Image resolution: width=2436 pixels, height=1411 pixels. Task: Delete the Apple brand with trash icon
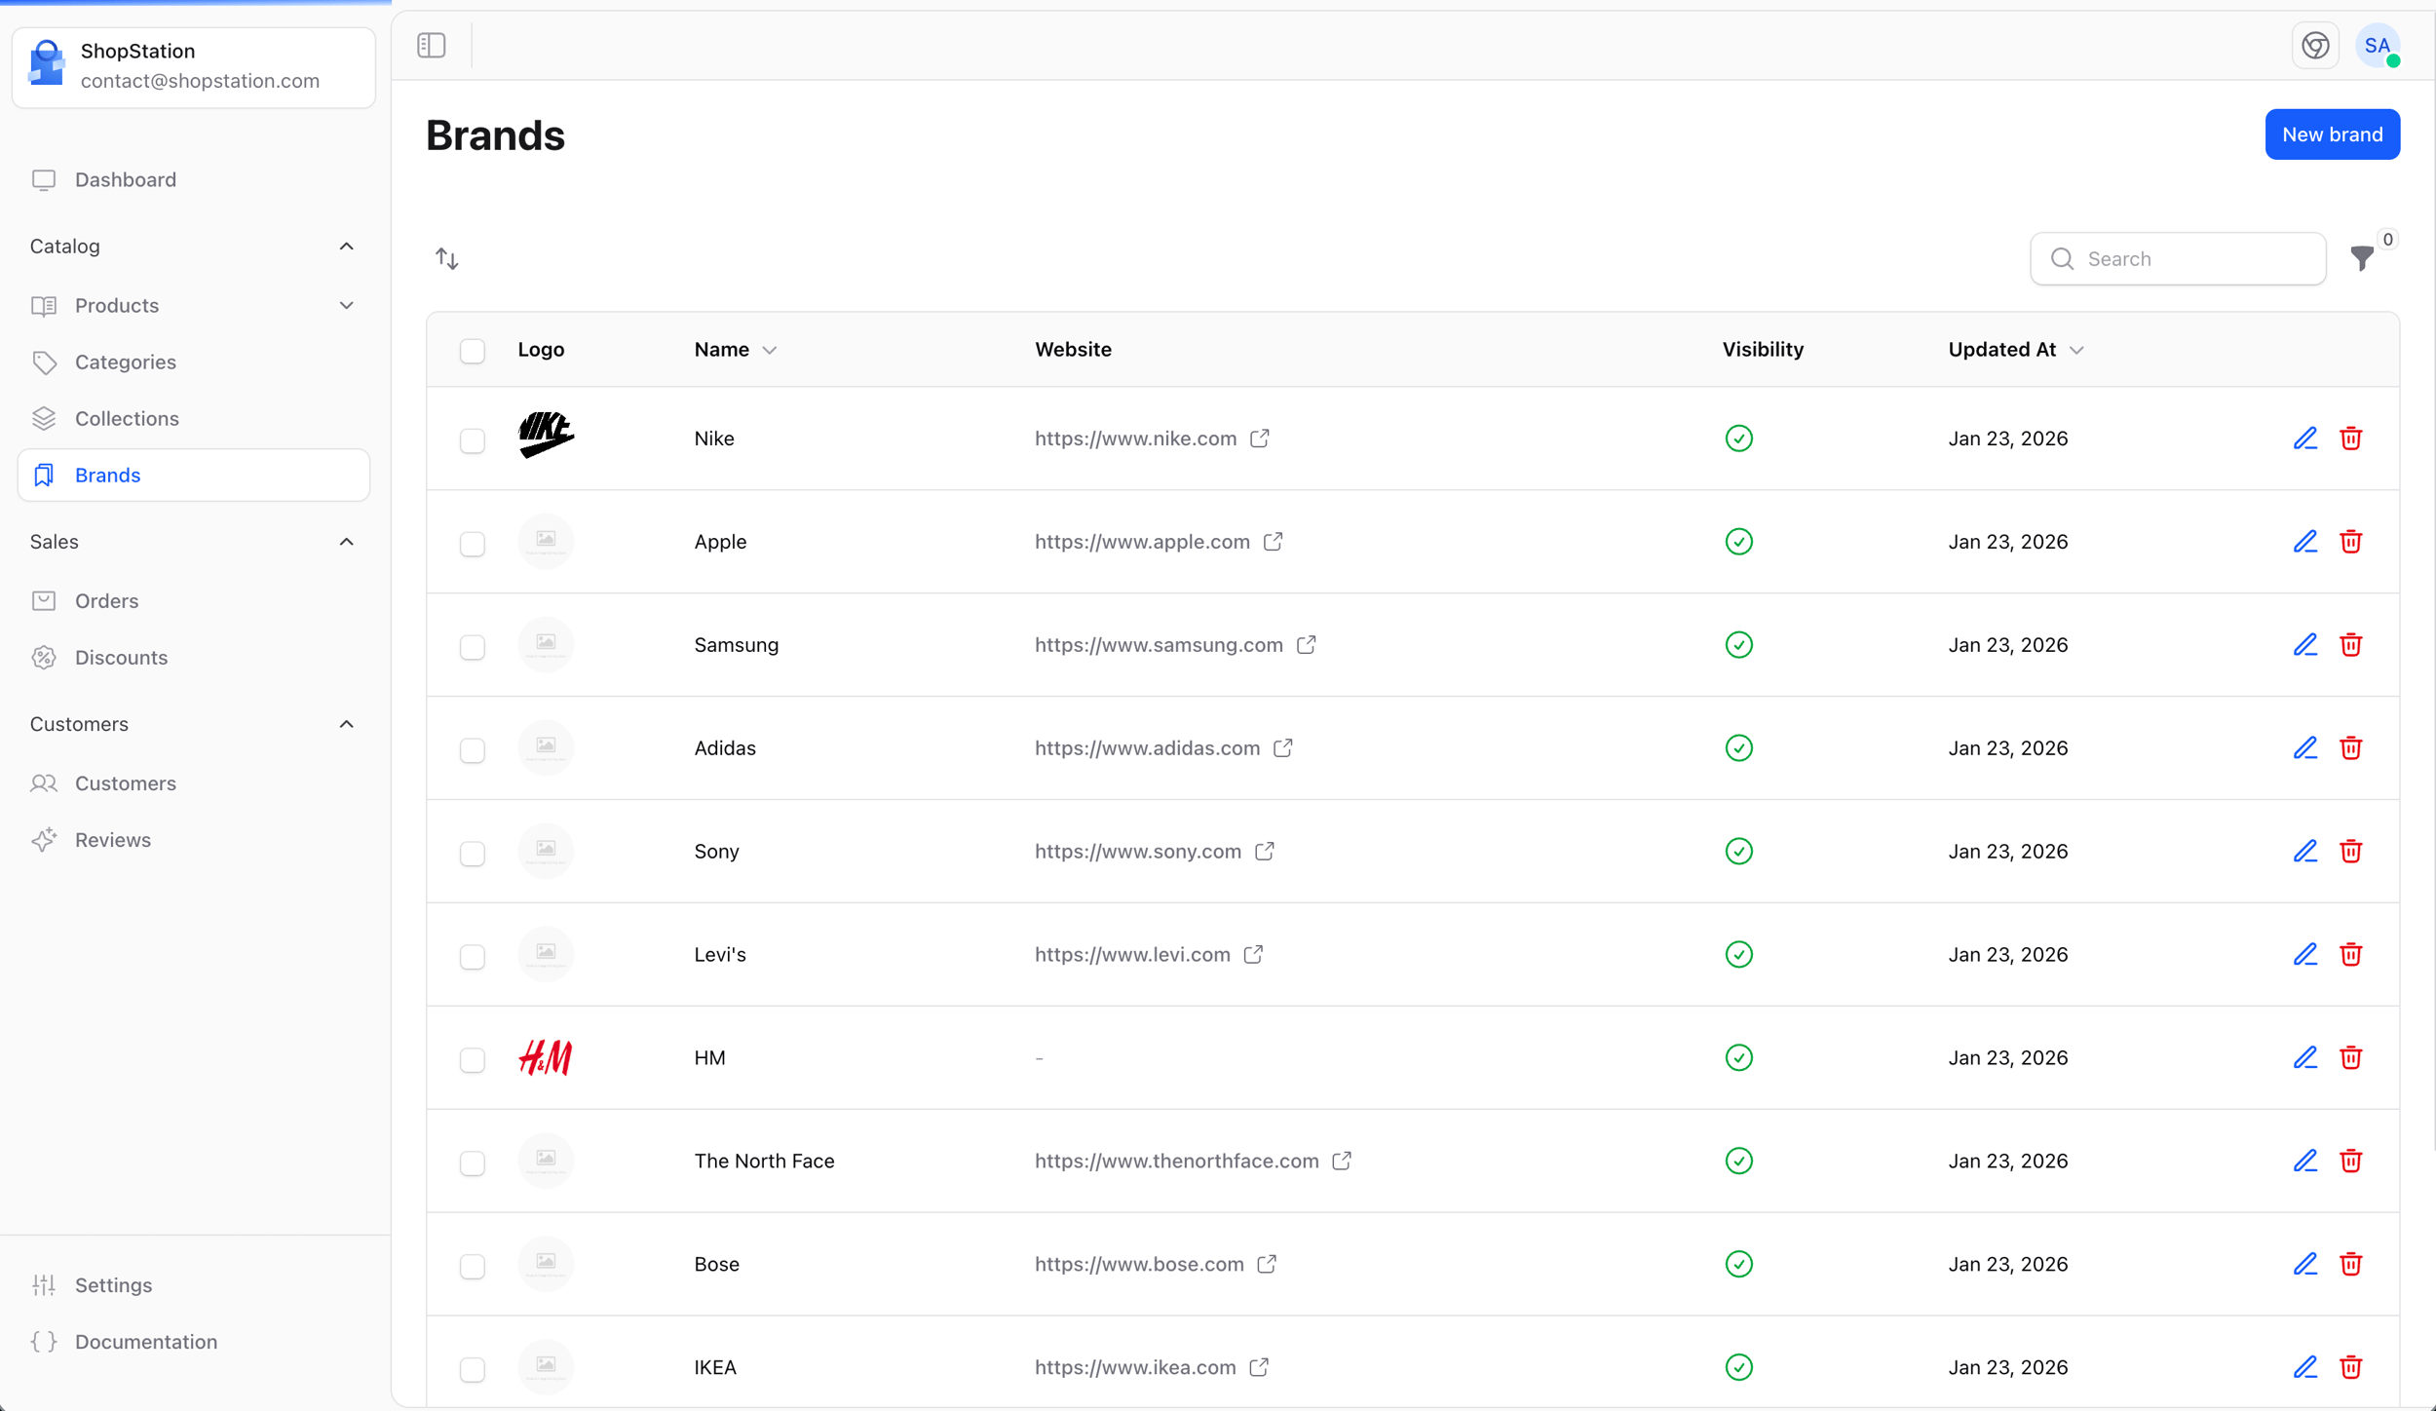pyautogui.click(x=2350, y=542)
